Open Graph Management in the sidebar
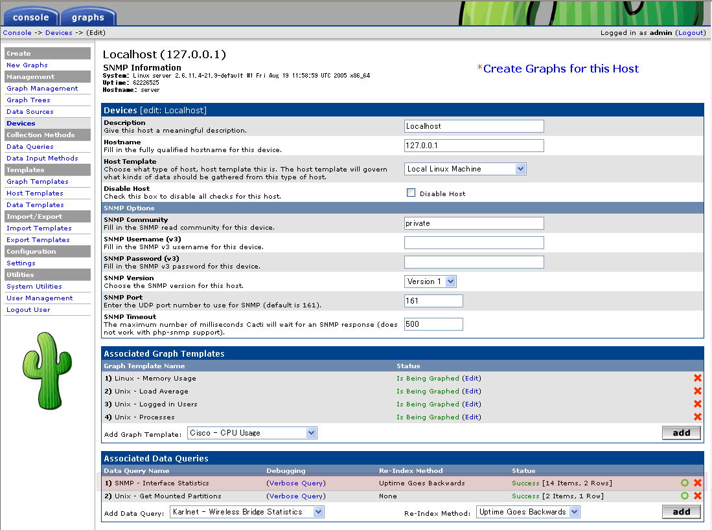 click(x=42, y=89)
